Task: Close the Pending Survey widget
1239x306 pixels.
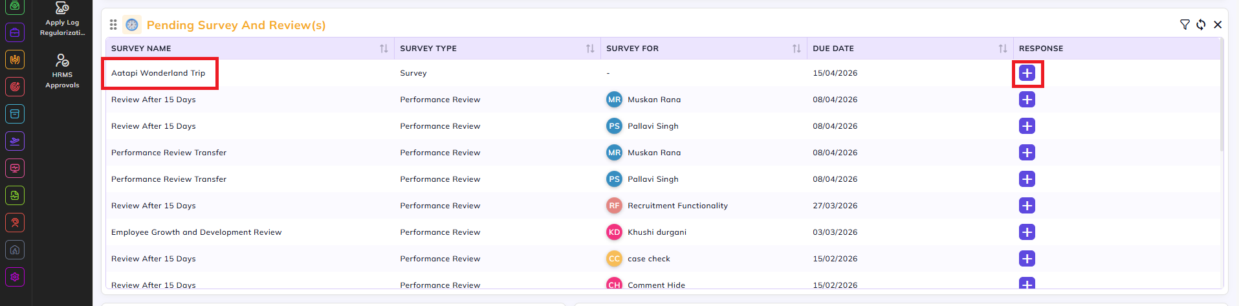Action: tap(1218, 25)
